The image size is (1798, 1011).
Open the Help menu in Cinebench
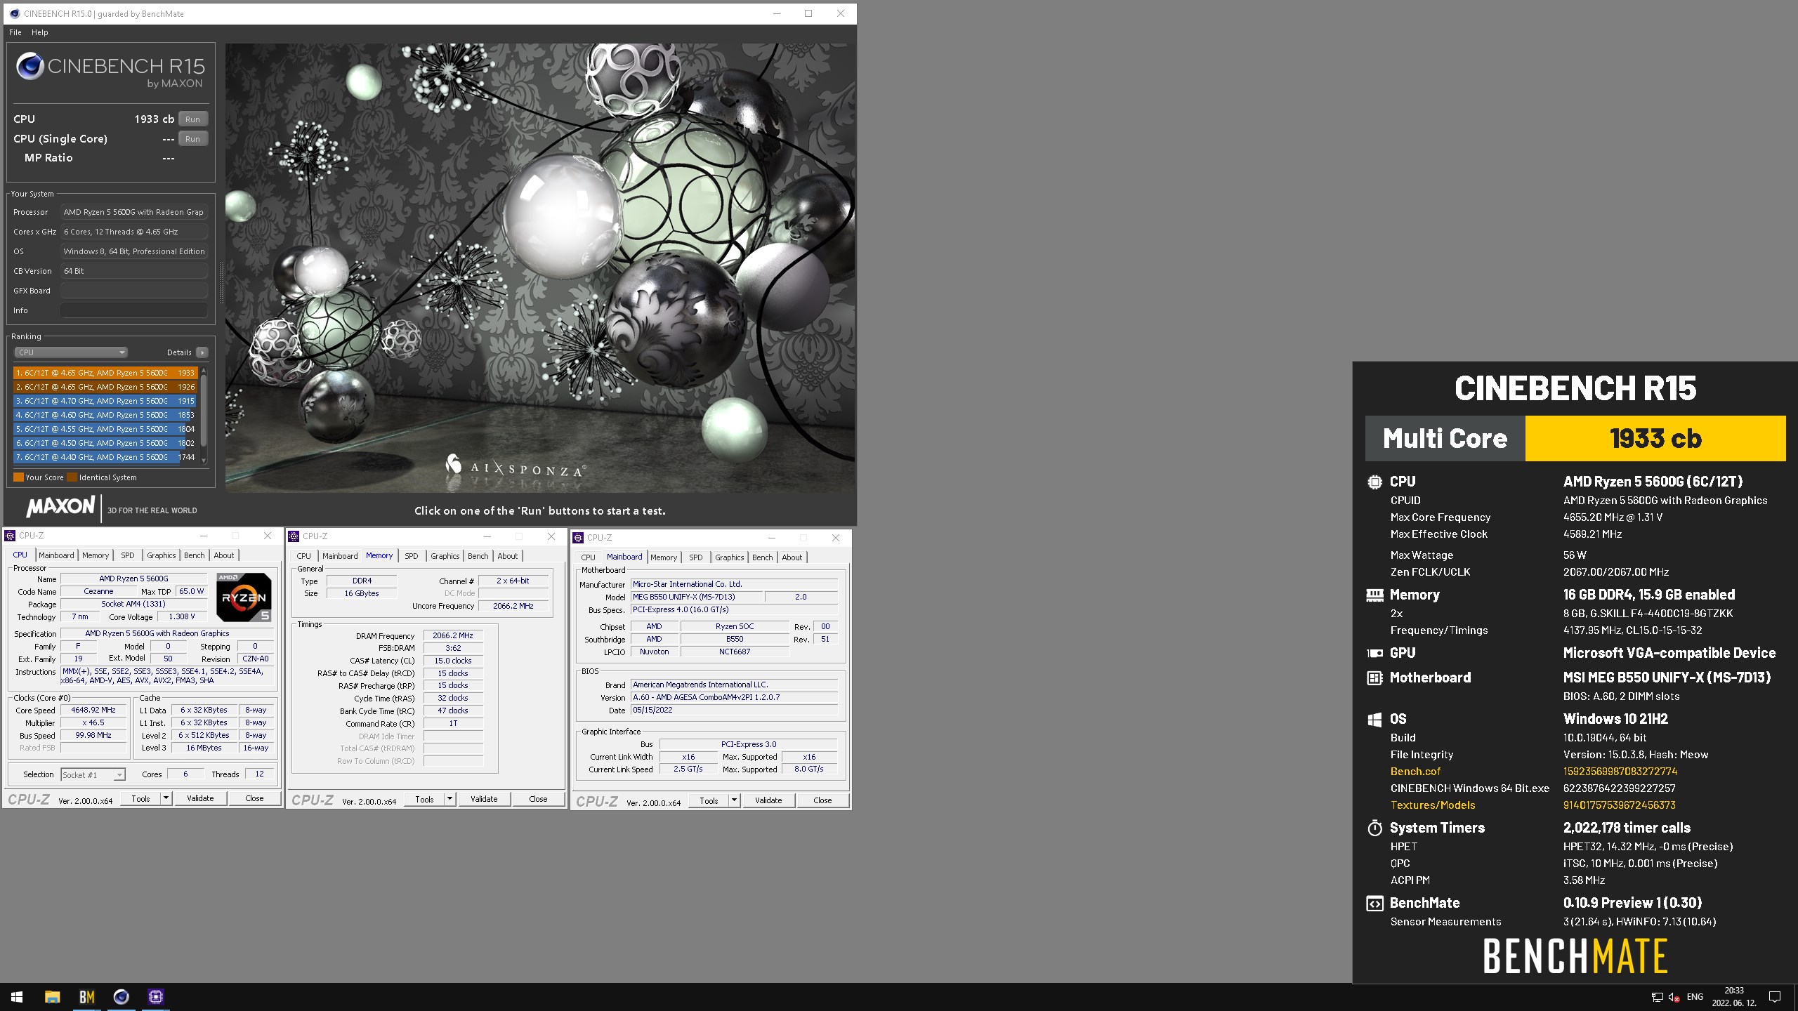40,32
